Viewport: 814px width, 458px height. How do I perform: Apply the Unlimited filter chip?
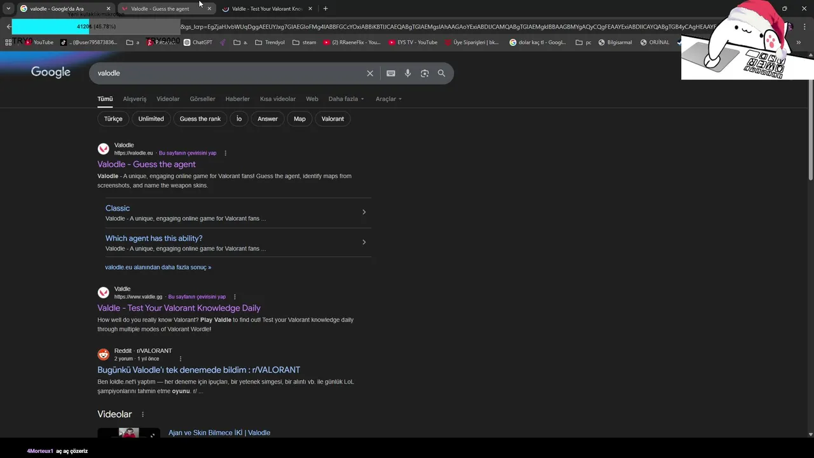[151, 119]
